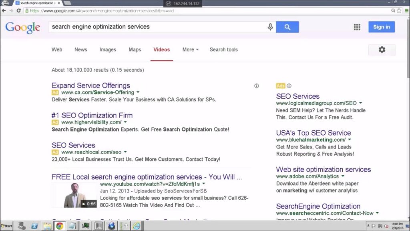Image resolution: width=410 pixels, height=231 pixels.
Task: Open FREE Local search engine optimization video
Action: tap(147, 177)
